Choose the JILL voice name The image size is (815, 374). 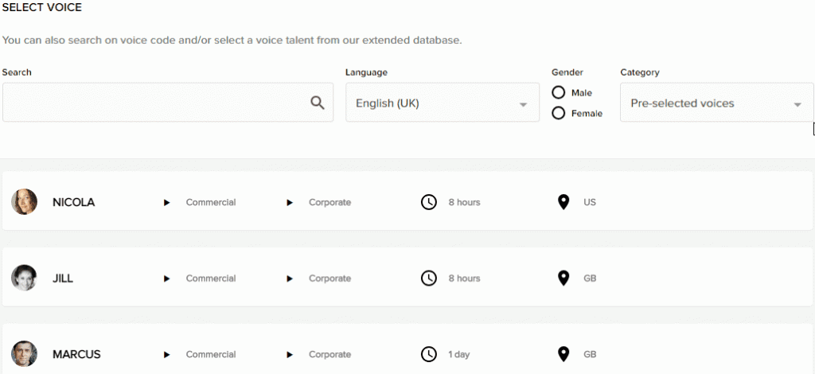(63, 279)
